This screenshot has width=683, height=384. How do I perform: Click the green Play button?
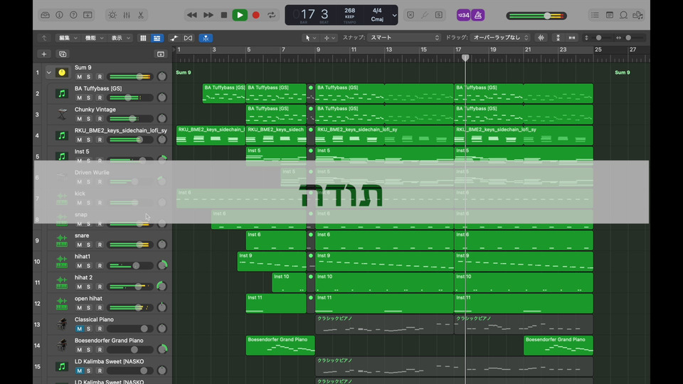click(240, 15)
